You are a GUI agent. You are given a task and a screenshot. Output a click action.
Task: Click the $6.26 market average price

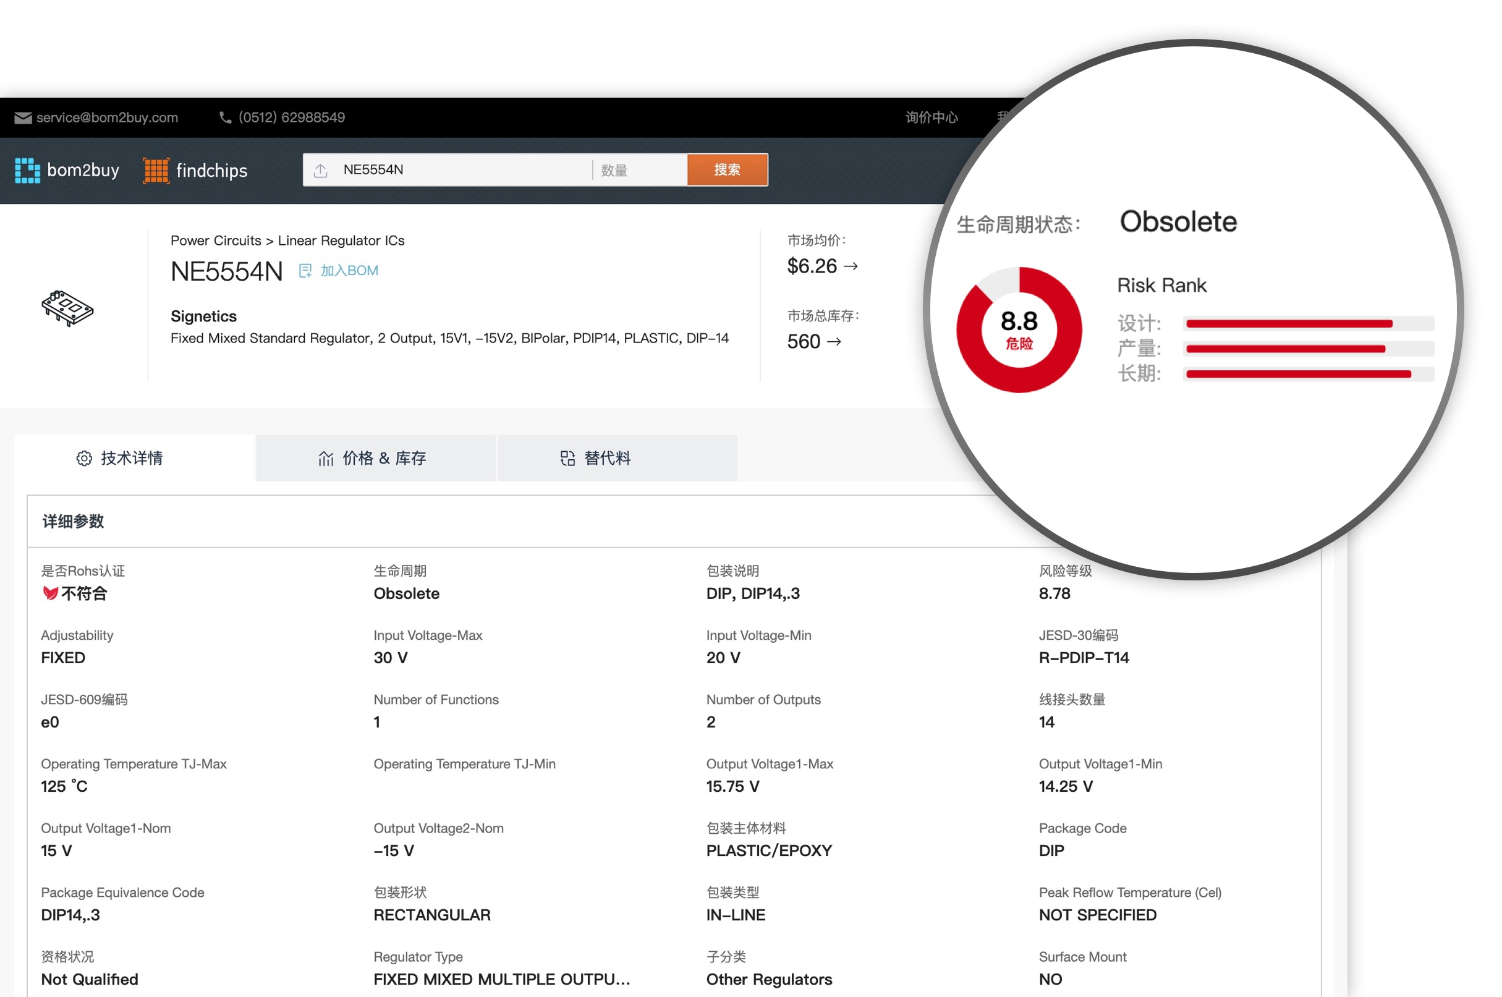(812, 266)
